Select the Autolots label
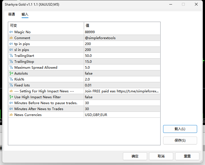The width and height of the screenshot is (205, 165). point(21,73)
